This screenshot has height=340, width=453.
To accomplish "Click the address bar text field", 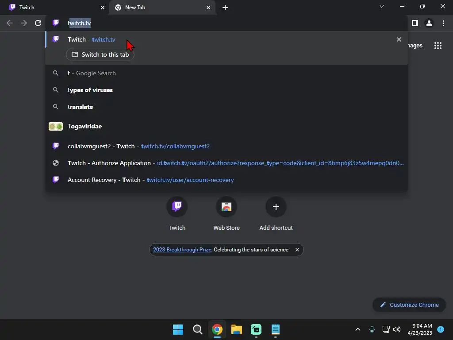I will tap(226, 23).
